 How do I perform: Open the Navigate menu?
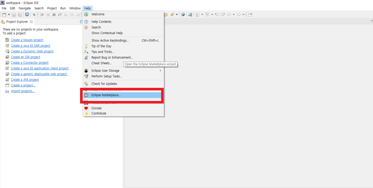pyautogui.click(x=25, y=8)
